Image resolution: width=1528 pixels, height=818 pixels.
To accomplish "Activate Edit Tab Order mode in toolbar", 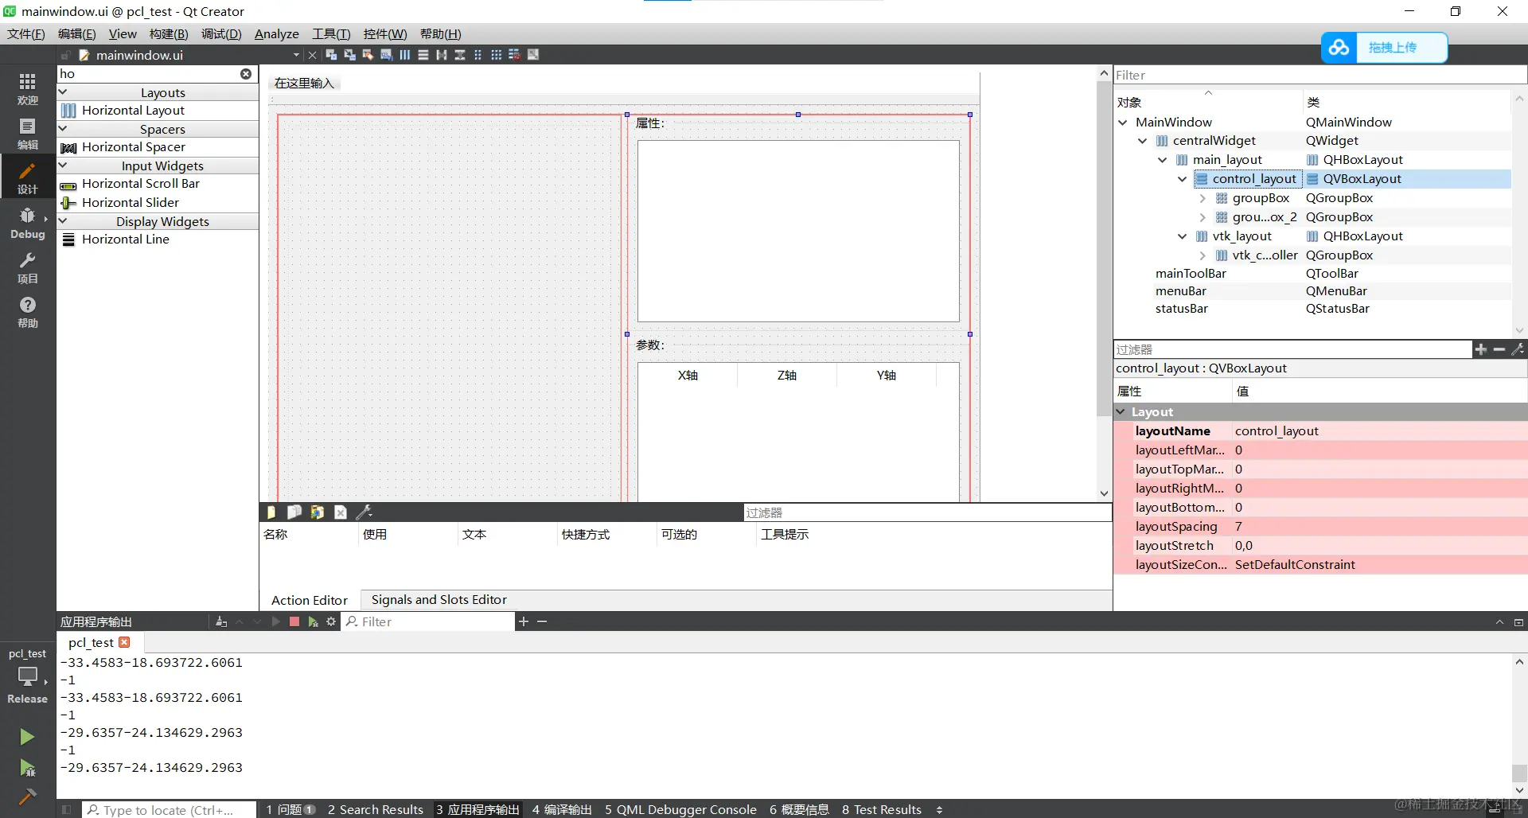I will point(386,55).
